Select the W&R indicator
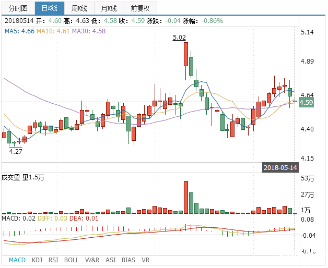 pos(92,260)
